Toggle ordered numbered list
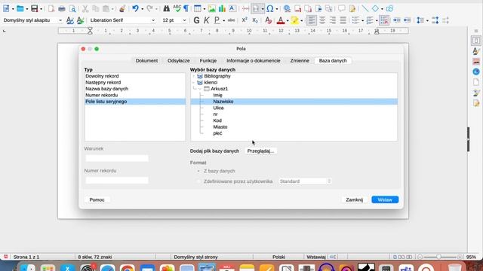 (370, 20)
